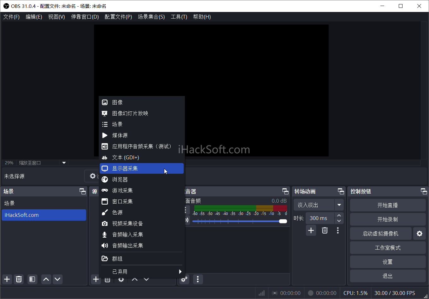Viewport: 429px width, 299px height.
Task: Remove transition with trash icon
Action: coord(325,230)
